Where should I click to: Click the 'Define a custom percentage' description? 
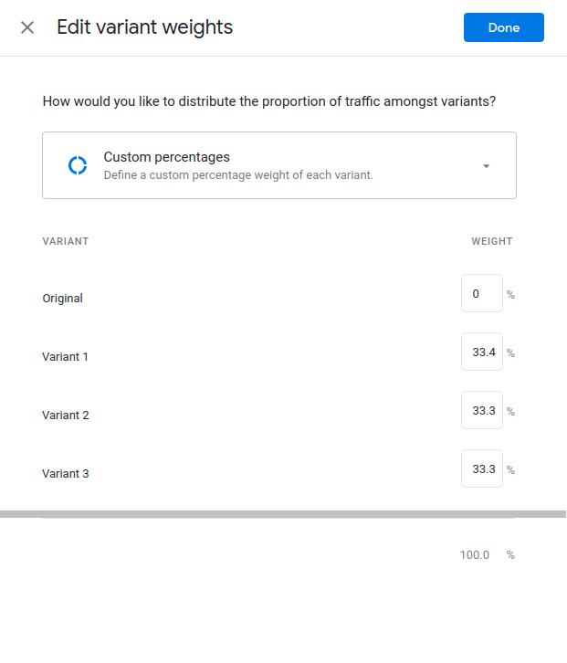point(237,174)
